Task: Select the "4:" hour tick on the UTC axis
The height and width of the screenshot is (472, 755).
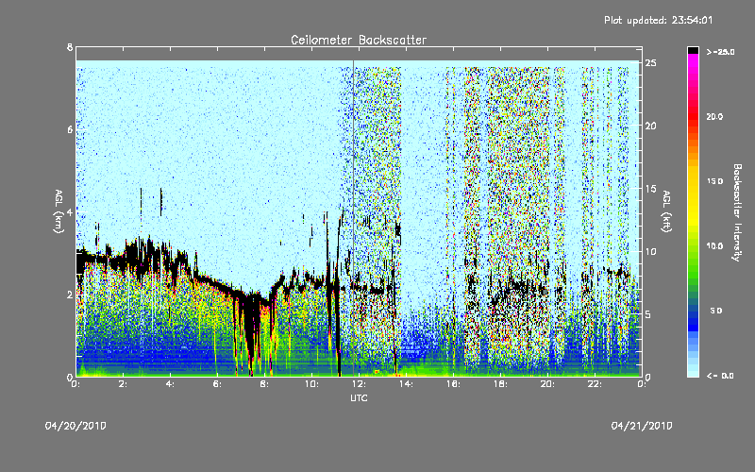Action: tap(171, 384)
